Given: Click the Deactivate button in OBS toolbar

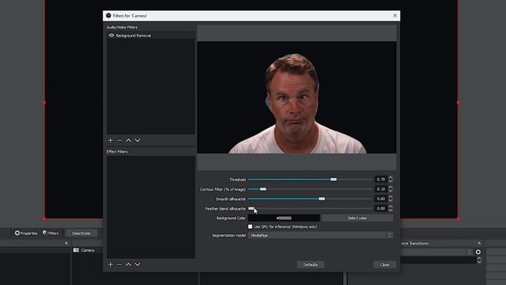Looking at the screenshot, I should click(x=81, y=233).
